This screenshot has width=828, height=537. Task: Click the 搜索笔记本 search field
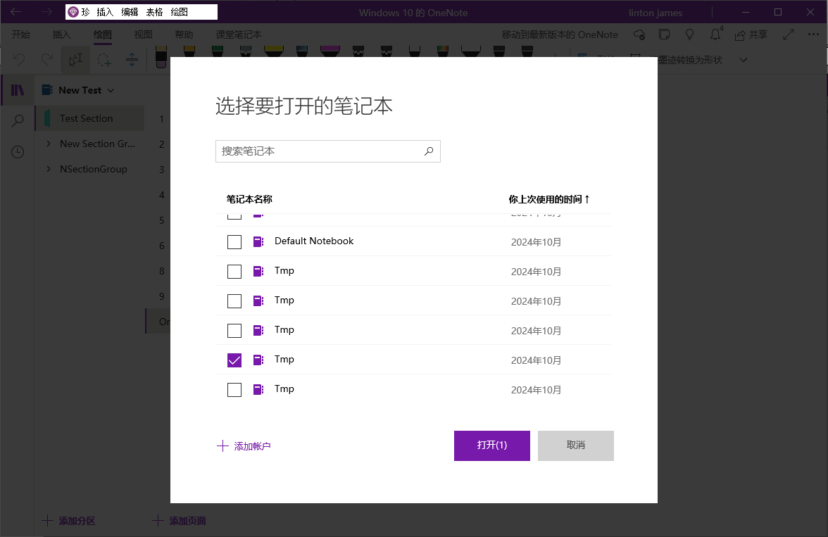click(x=328, y=151)
